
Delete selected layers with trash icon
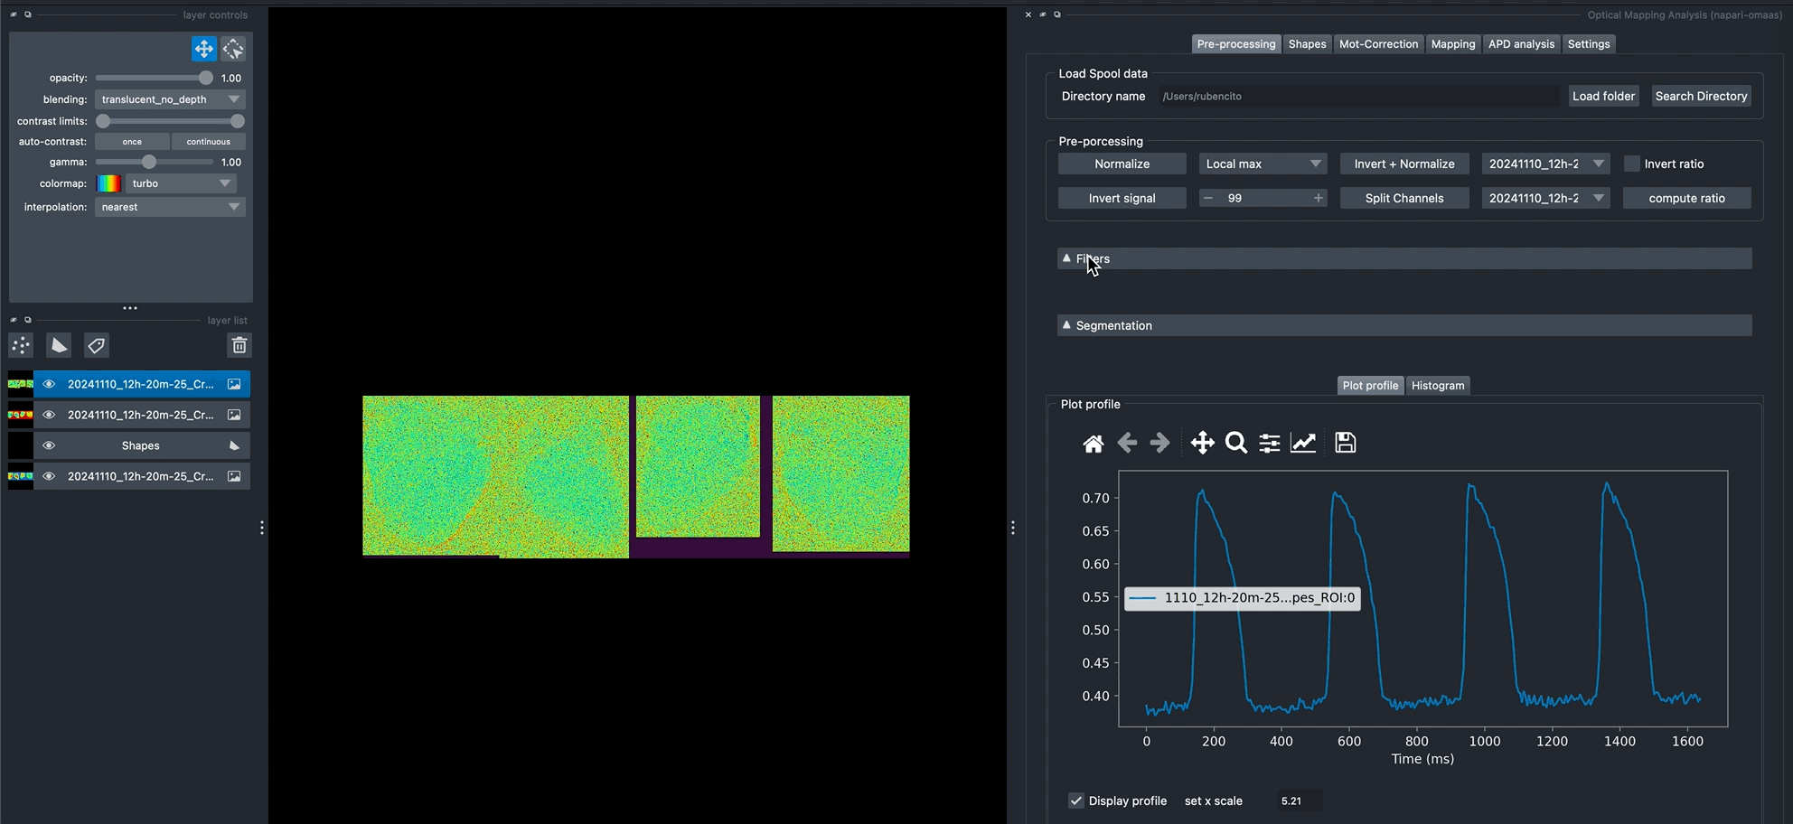[239, 345]
